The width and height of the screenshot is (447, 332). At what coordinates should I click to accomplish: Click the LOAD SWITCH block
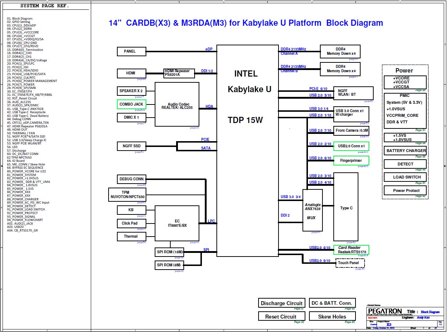[405, 177]
